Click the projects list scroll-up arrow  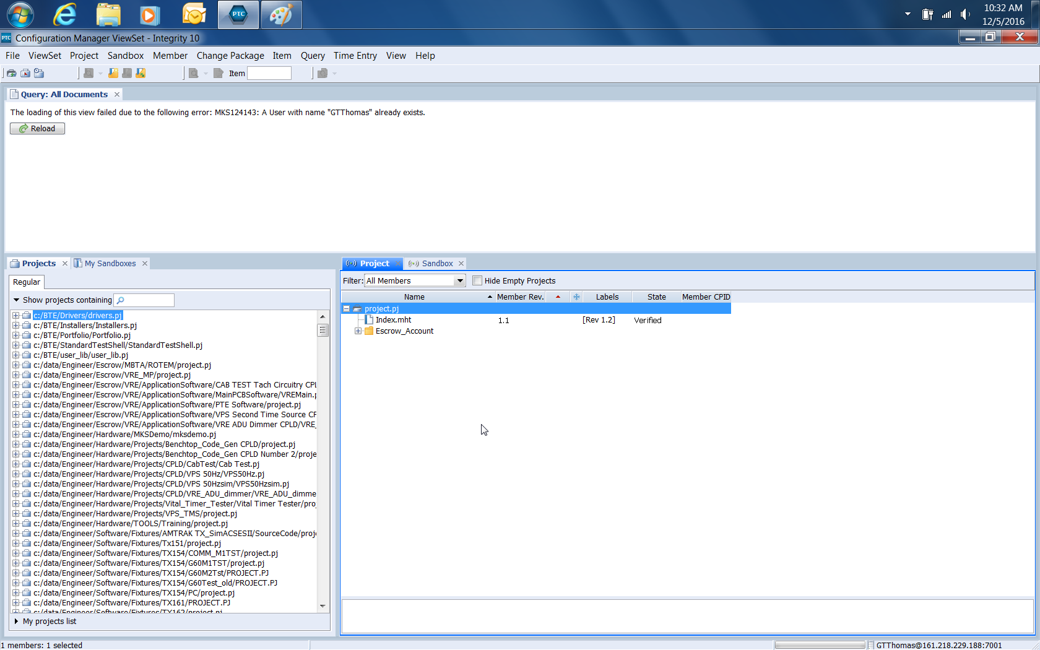pos(323,316)
